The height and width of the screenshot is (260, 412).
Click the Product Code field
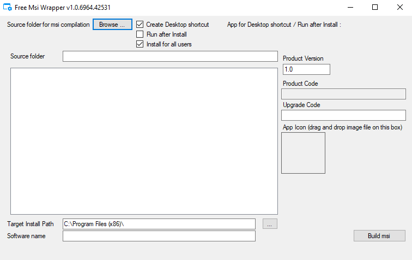(x=343, y=94)
